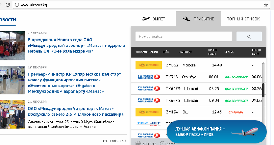Click the address bar URL www.airport.kg
Screen dimensions: 274x145
34,5
